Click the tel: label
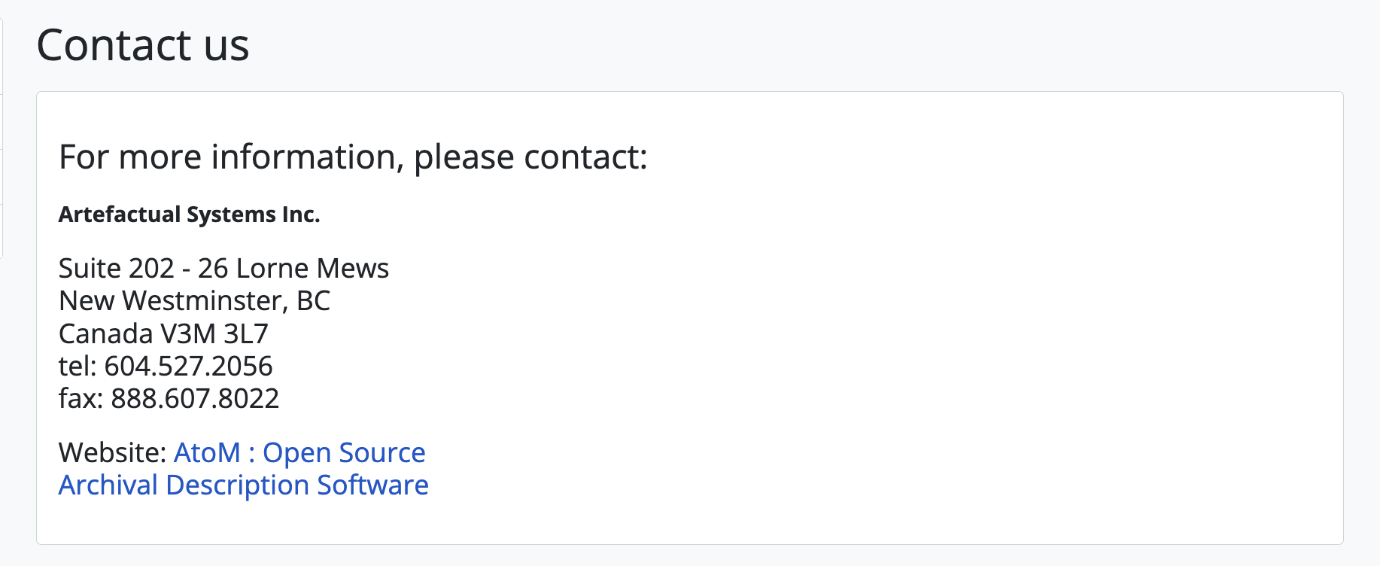This screenshot has width=1380, height=566. tap(78, 367)
